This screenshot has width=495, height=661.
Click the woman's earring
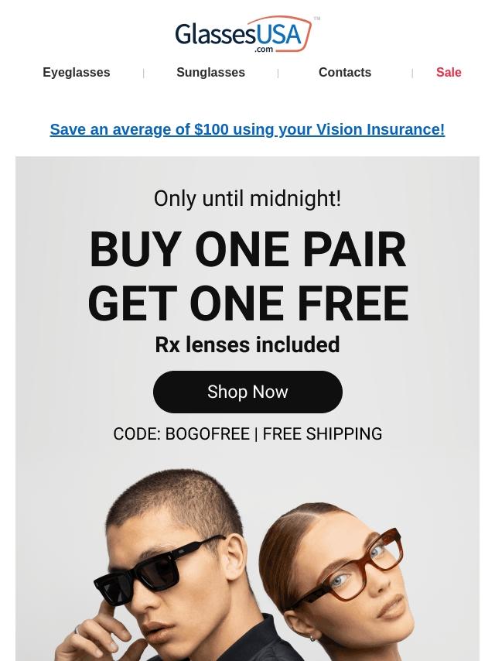pyautogui.click(x=312, y=638)
